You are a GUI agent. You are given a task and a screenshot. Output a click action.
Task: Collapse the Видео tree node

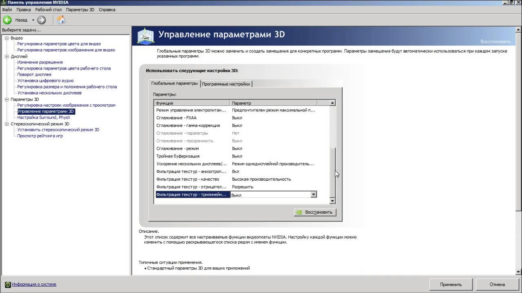(7, 38)
